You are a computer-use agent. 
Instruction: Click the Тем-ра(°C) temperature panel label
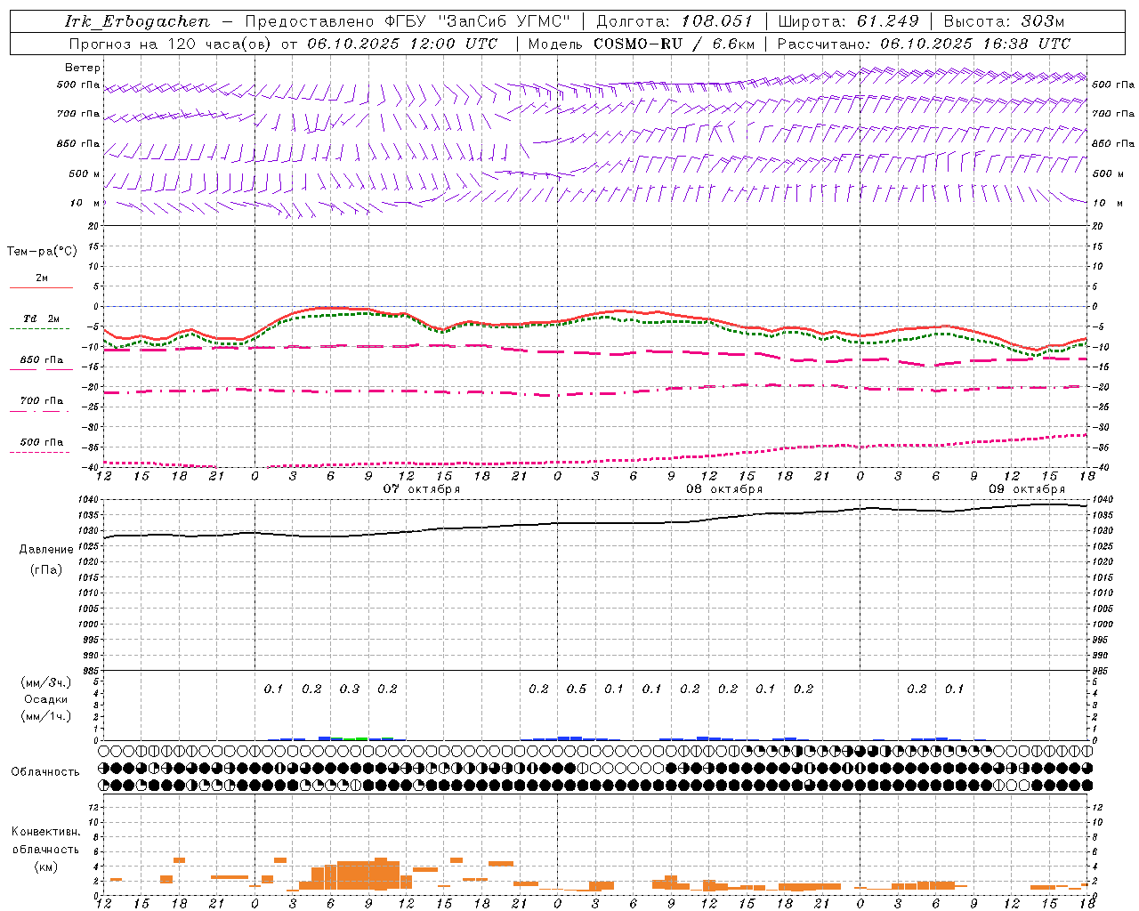click(42, 252)
